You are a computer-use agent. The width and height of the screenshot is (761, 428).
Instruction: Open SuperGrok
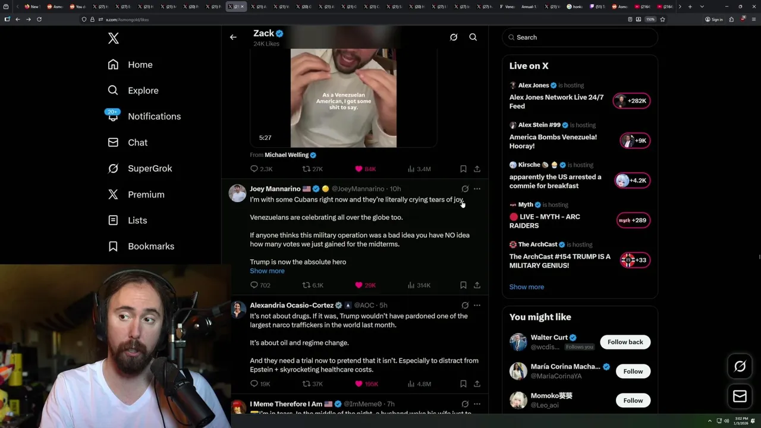coord(140,168)
